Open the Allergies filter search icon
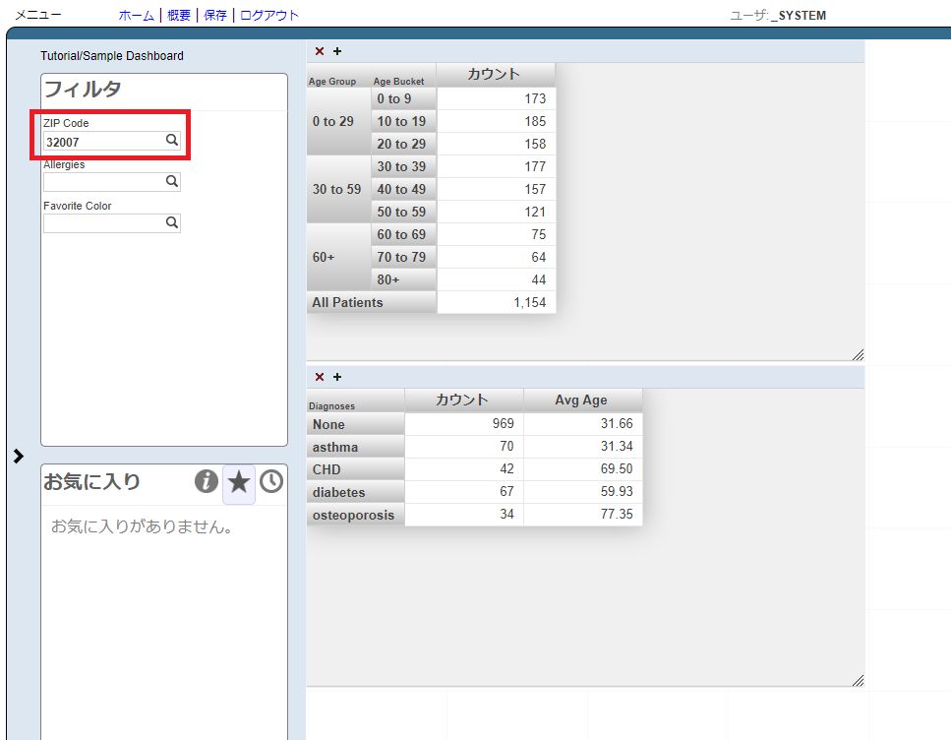Screen dimensions: 951x740 coord(171,182)
